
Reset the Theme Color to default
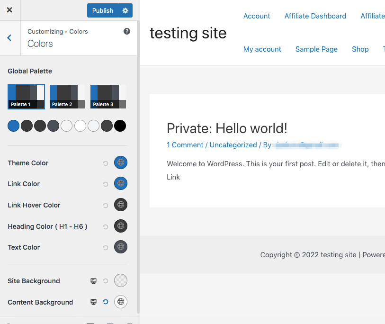coord(106,163)
